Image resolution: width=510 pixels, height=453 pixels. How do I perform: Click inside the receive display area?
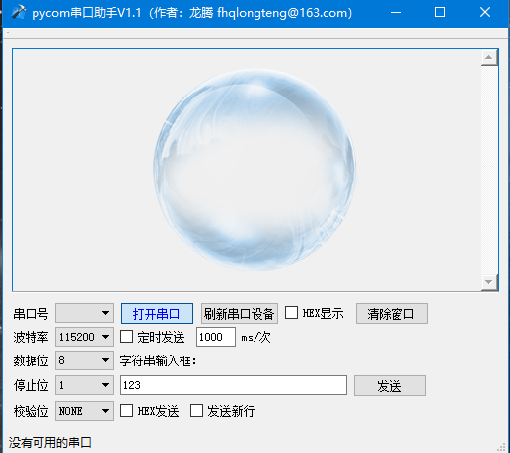click(x=247, y=169)
